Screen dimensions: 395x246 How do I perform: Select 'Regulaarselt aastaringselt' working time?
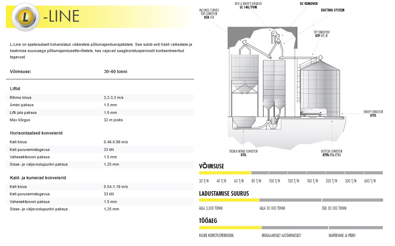click(x=281, y=236)
